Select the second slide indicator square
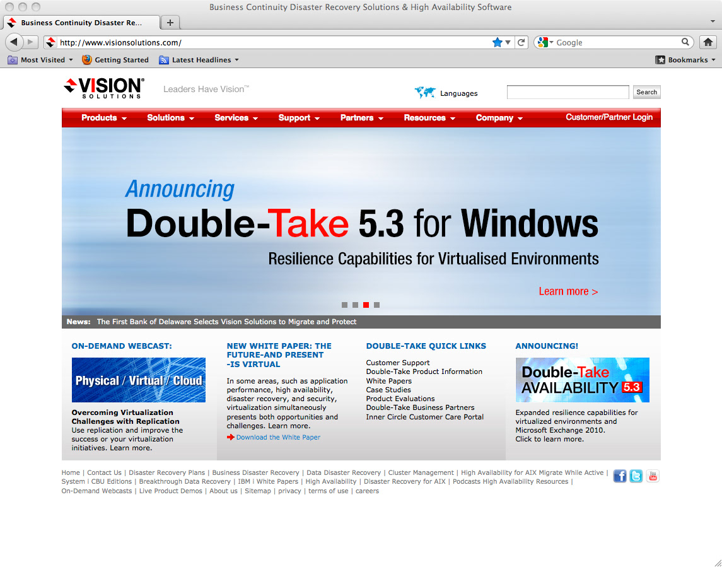The image size is (722, 567). pos(355,305)
